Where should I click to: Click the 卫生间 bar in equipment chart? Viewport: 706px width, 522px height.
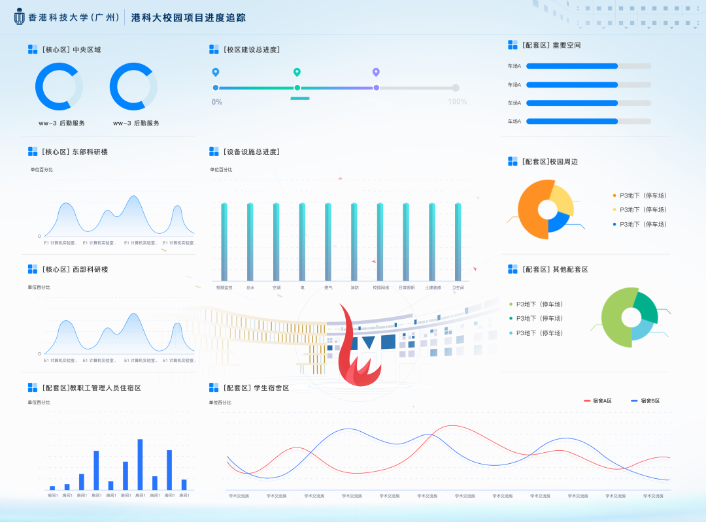[458, 242]
